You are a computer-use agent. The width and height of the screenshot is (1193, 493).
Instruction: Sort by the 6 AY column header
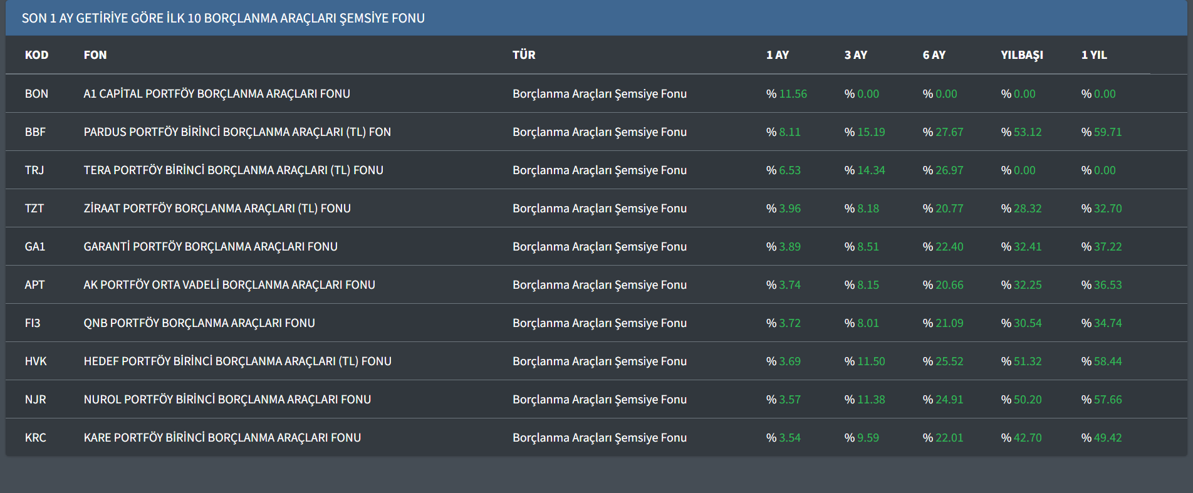coord(934,55)
